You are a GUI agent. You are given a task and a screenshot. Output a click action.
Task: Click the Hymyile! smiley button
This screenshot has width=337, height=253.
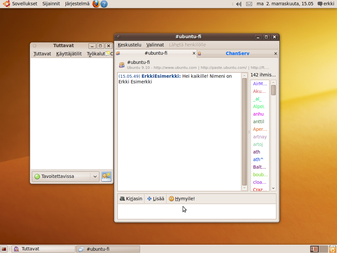point(182,199)
